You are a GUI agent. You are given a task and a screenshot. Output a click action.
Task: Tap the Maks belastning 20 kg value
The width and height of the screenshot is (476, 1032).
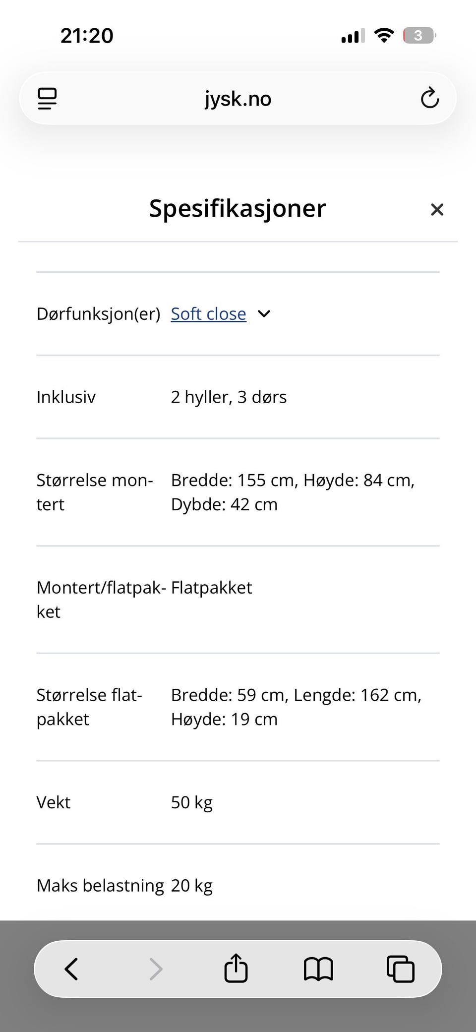[191, 886]
